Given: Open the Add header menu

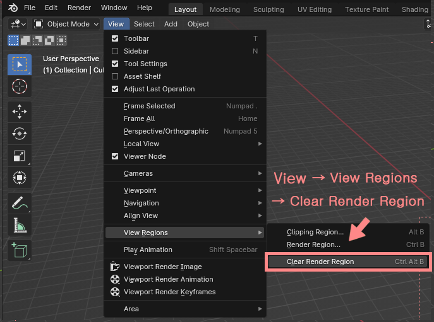Looking at the screenshot, I should (171, 24).
